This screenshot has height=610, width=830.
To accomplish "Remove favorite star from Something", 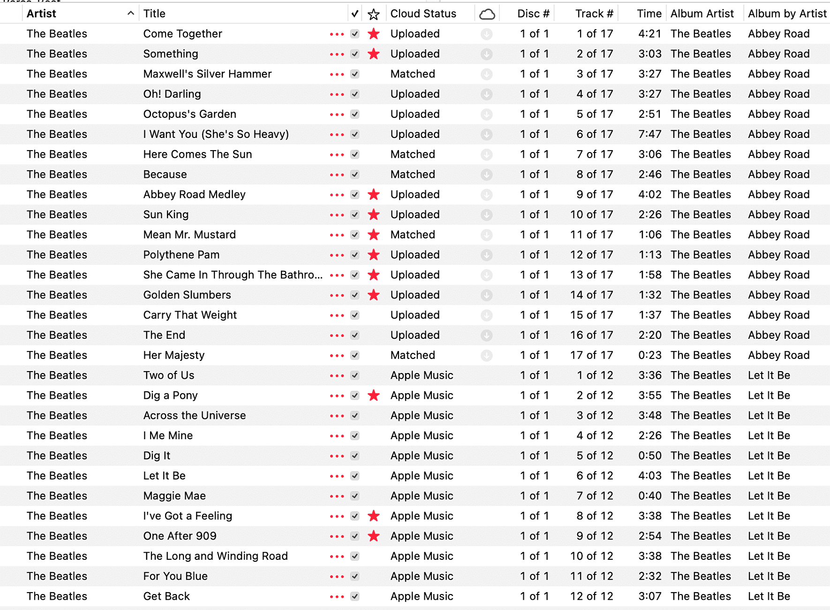I will pyautogui.click(x=374, y=54).
